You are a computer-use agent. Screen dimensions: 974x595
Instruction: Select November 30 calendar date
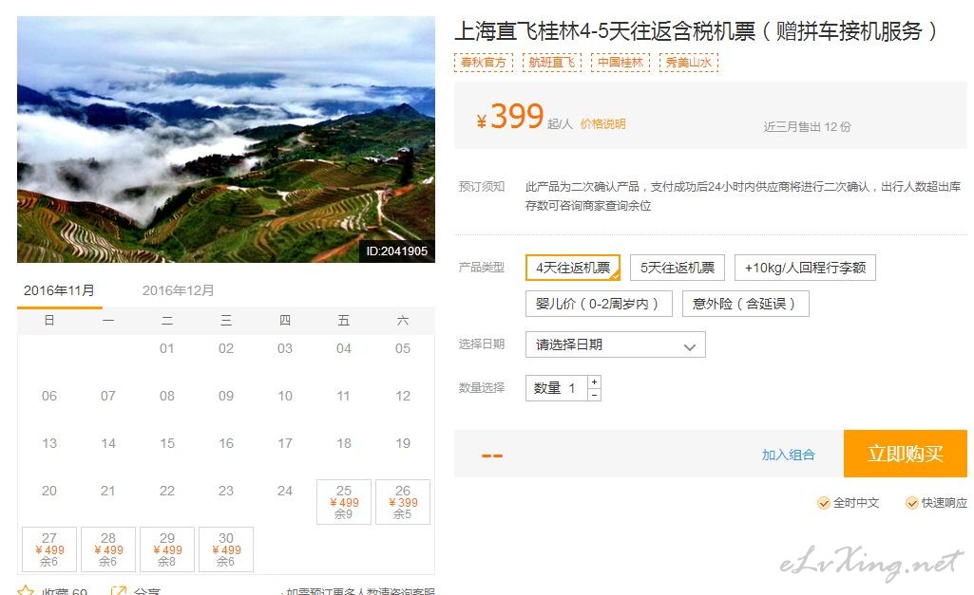click(x=226, y=549)
